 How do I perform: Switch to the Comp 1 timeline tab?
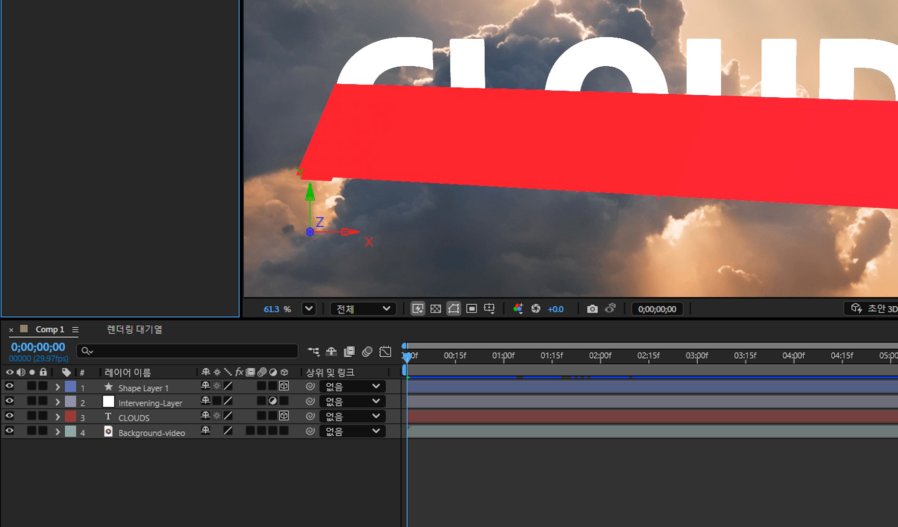[x=49, y=329]
